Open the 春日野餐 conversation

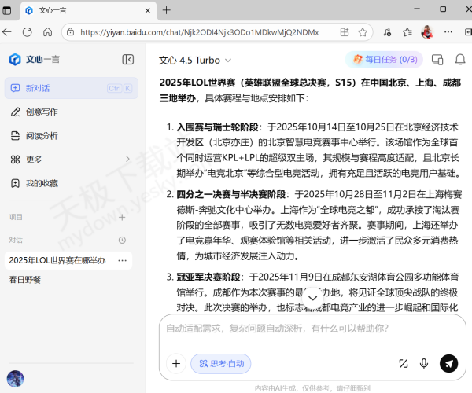[x=25, y=279]
